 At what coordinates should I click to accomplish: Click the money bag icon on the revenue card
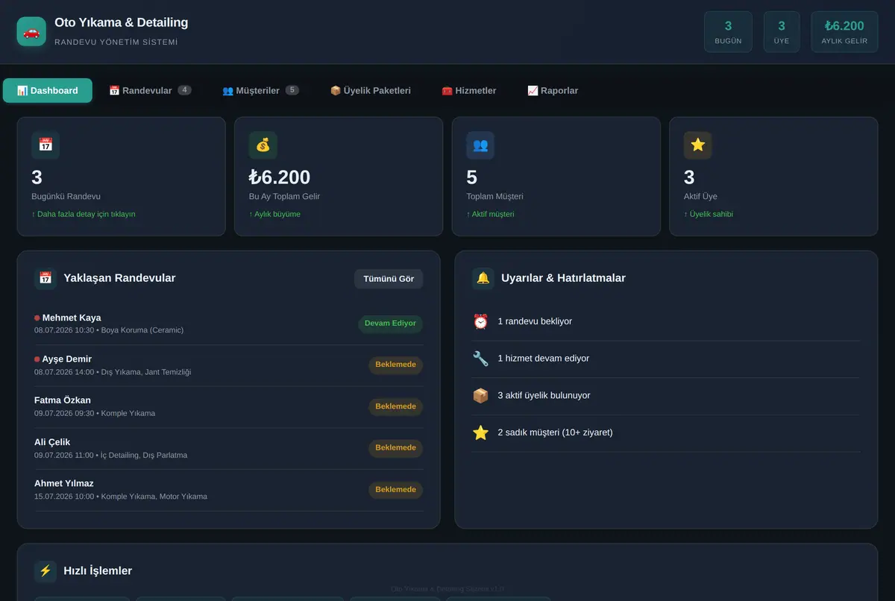pyautogui.click(x=263, y=145)
